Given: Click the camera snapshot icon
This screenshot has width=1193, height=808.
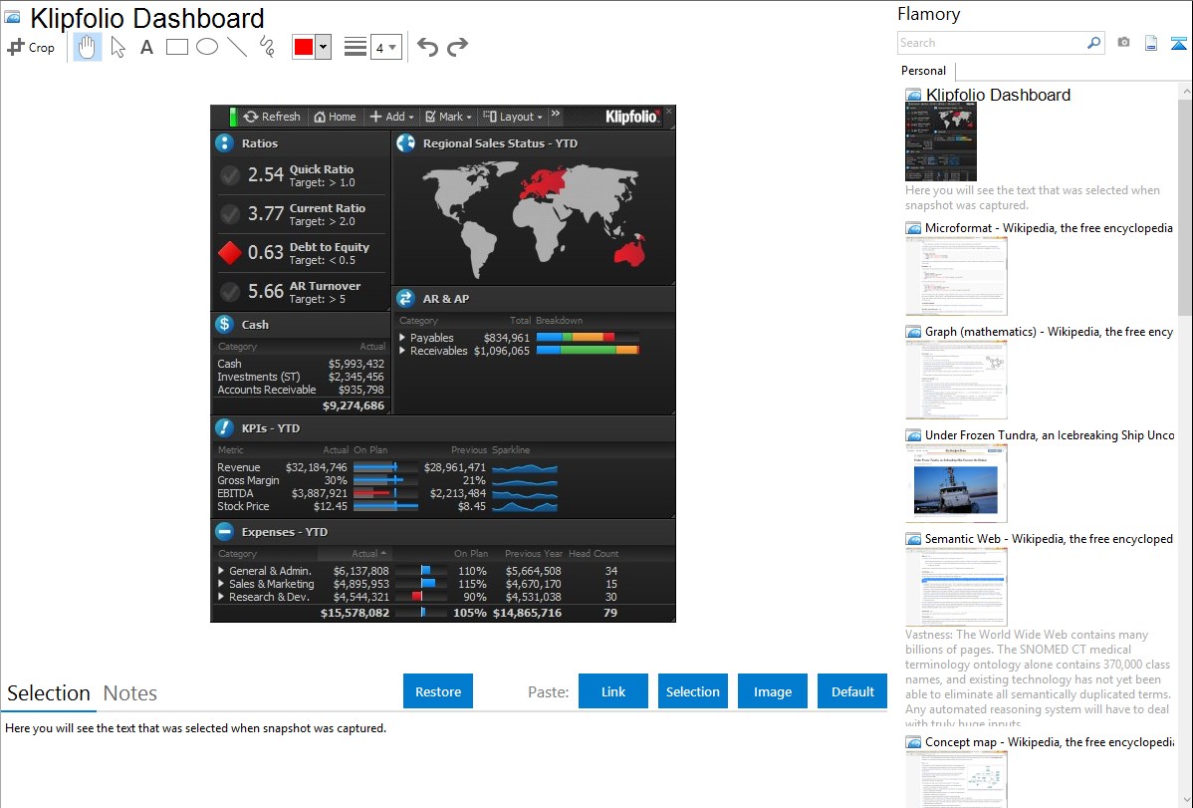Looking at the screenshot, I should 1123,43.
